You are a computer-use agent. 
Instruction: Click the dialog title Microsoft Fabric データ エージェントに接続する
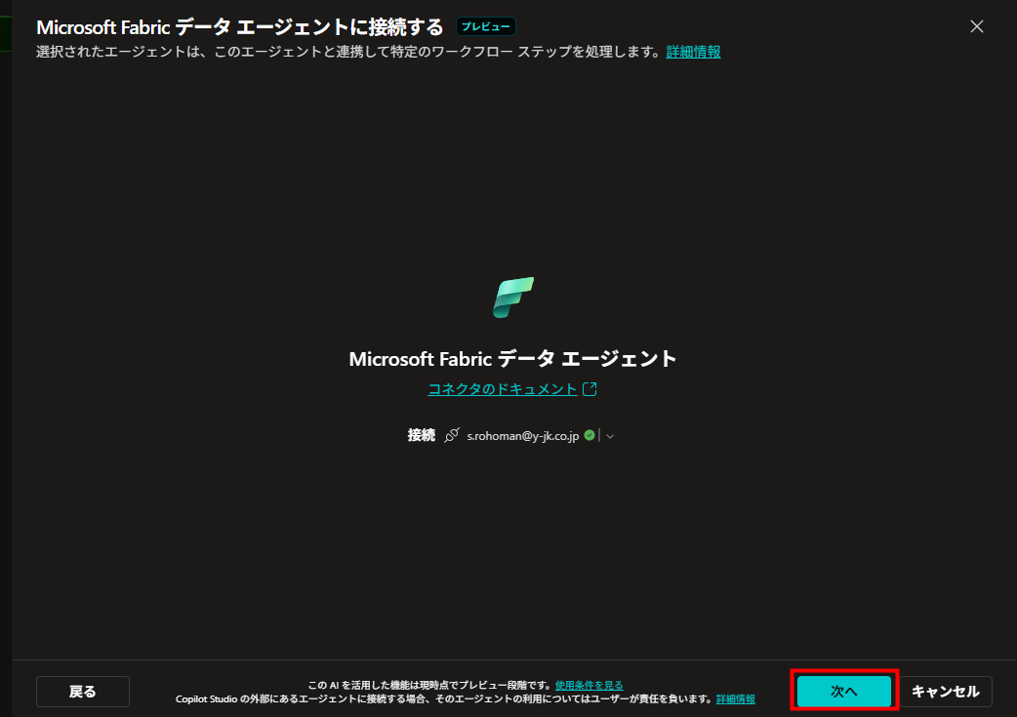pyautogui.click(x=240, y=27)
